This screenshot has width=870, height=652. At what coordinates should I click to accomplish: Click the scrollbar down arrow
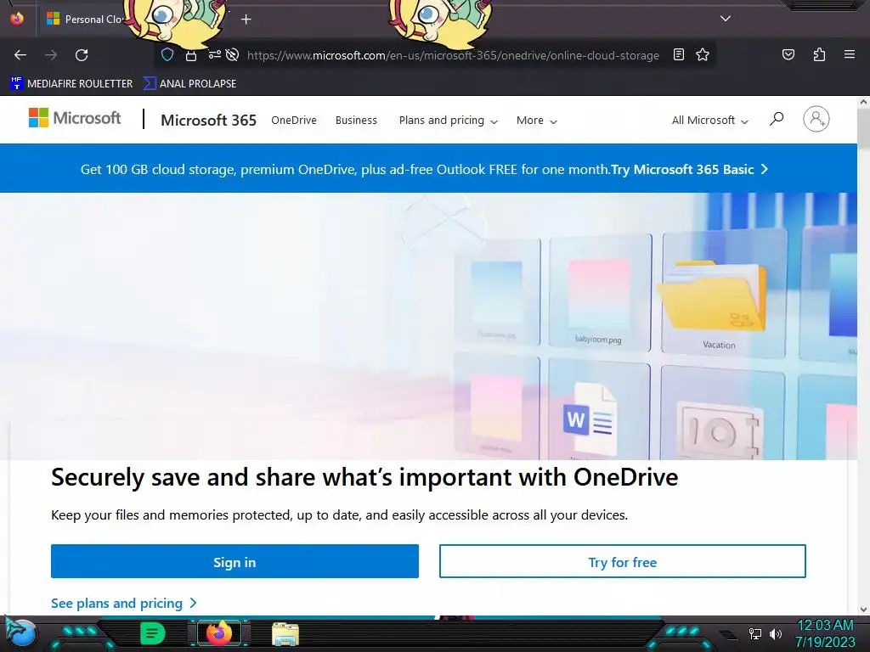pyautogui.click(x=863, y=610)
